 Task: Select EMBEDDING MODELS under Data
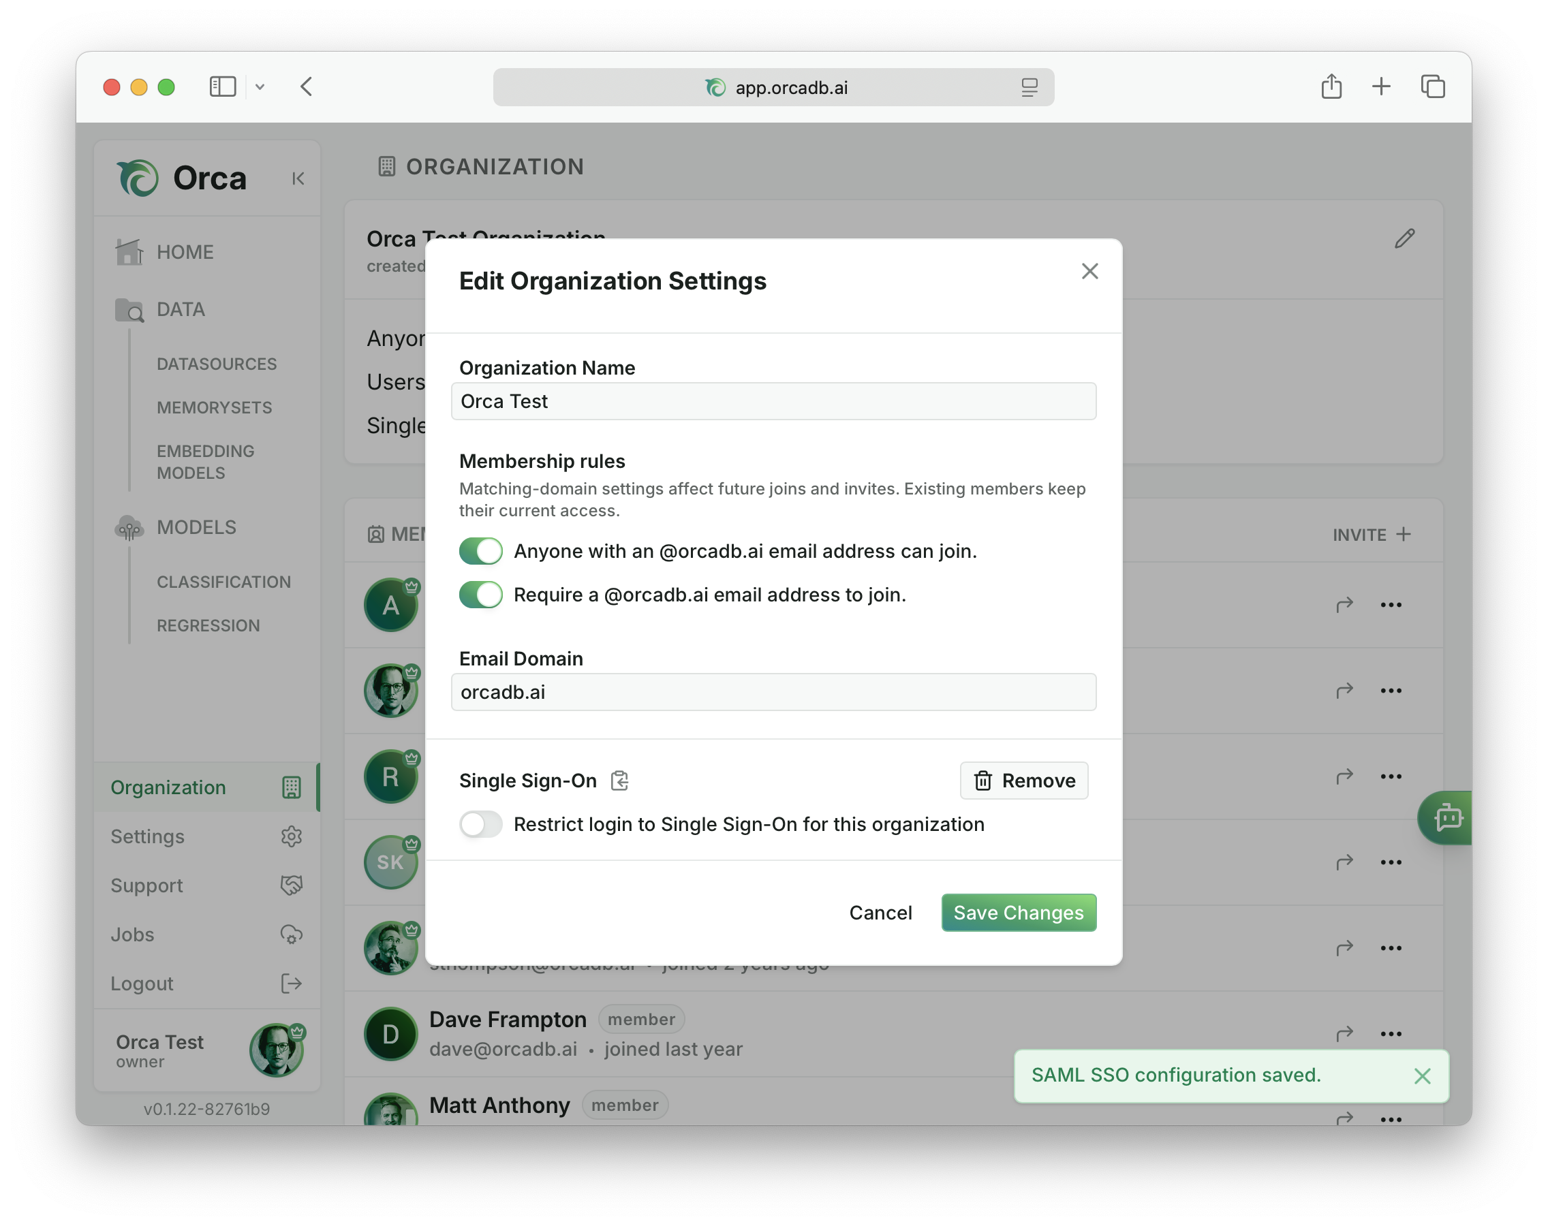point(204,462)
